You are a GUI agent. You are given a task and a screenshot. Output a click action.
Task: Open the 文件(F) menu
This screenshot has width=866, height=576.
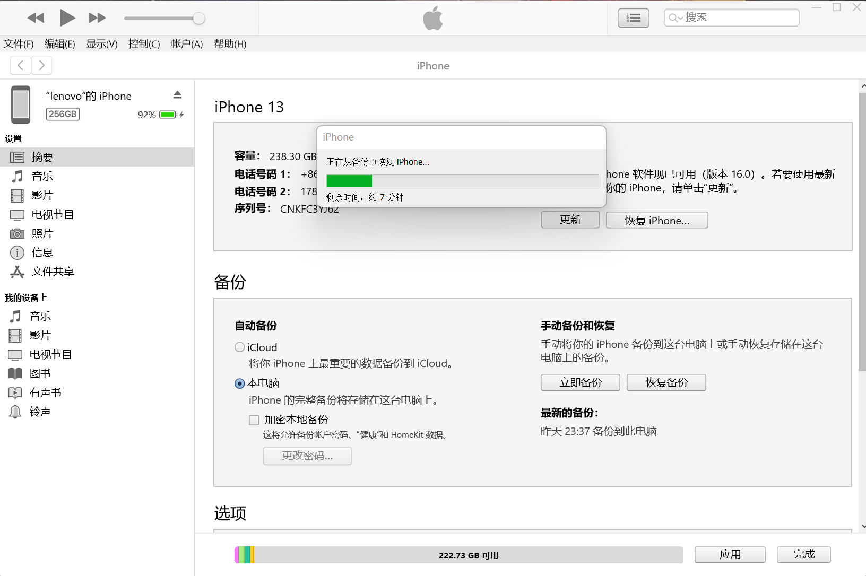[19, 44]
